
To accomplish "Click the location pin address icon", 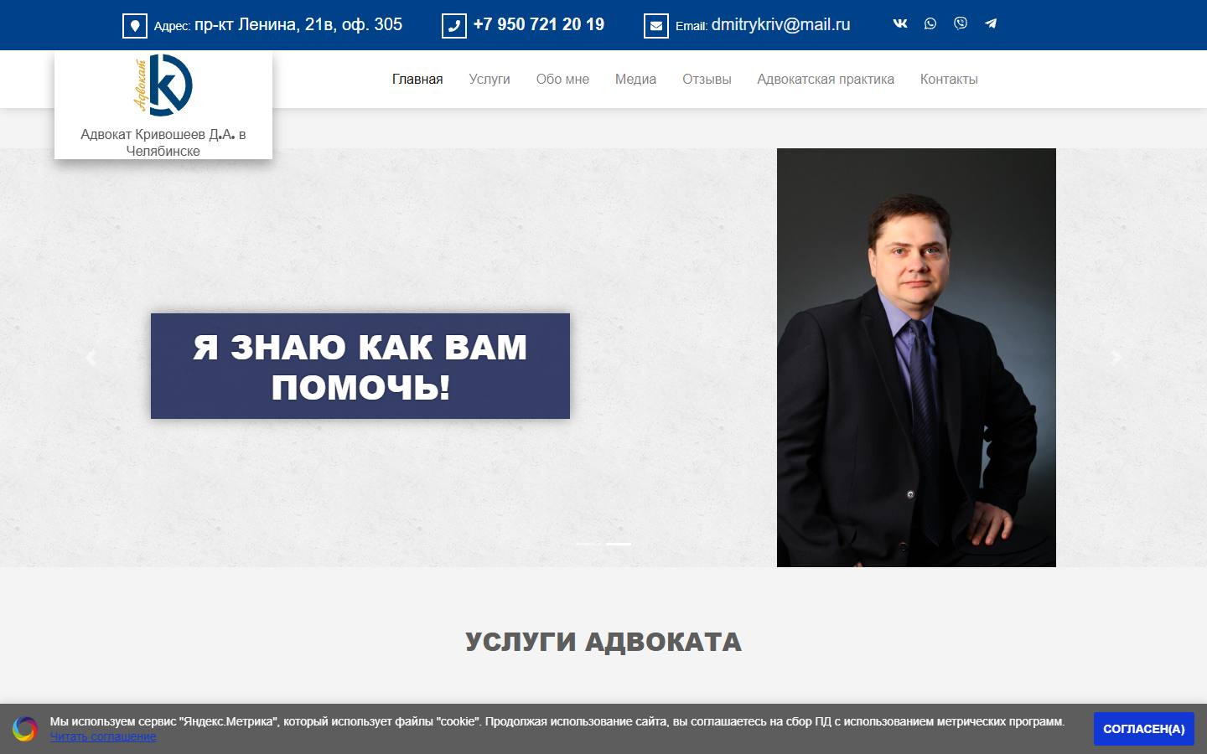I will pos(135,26).
